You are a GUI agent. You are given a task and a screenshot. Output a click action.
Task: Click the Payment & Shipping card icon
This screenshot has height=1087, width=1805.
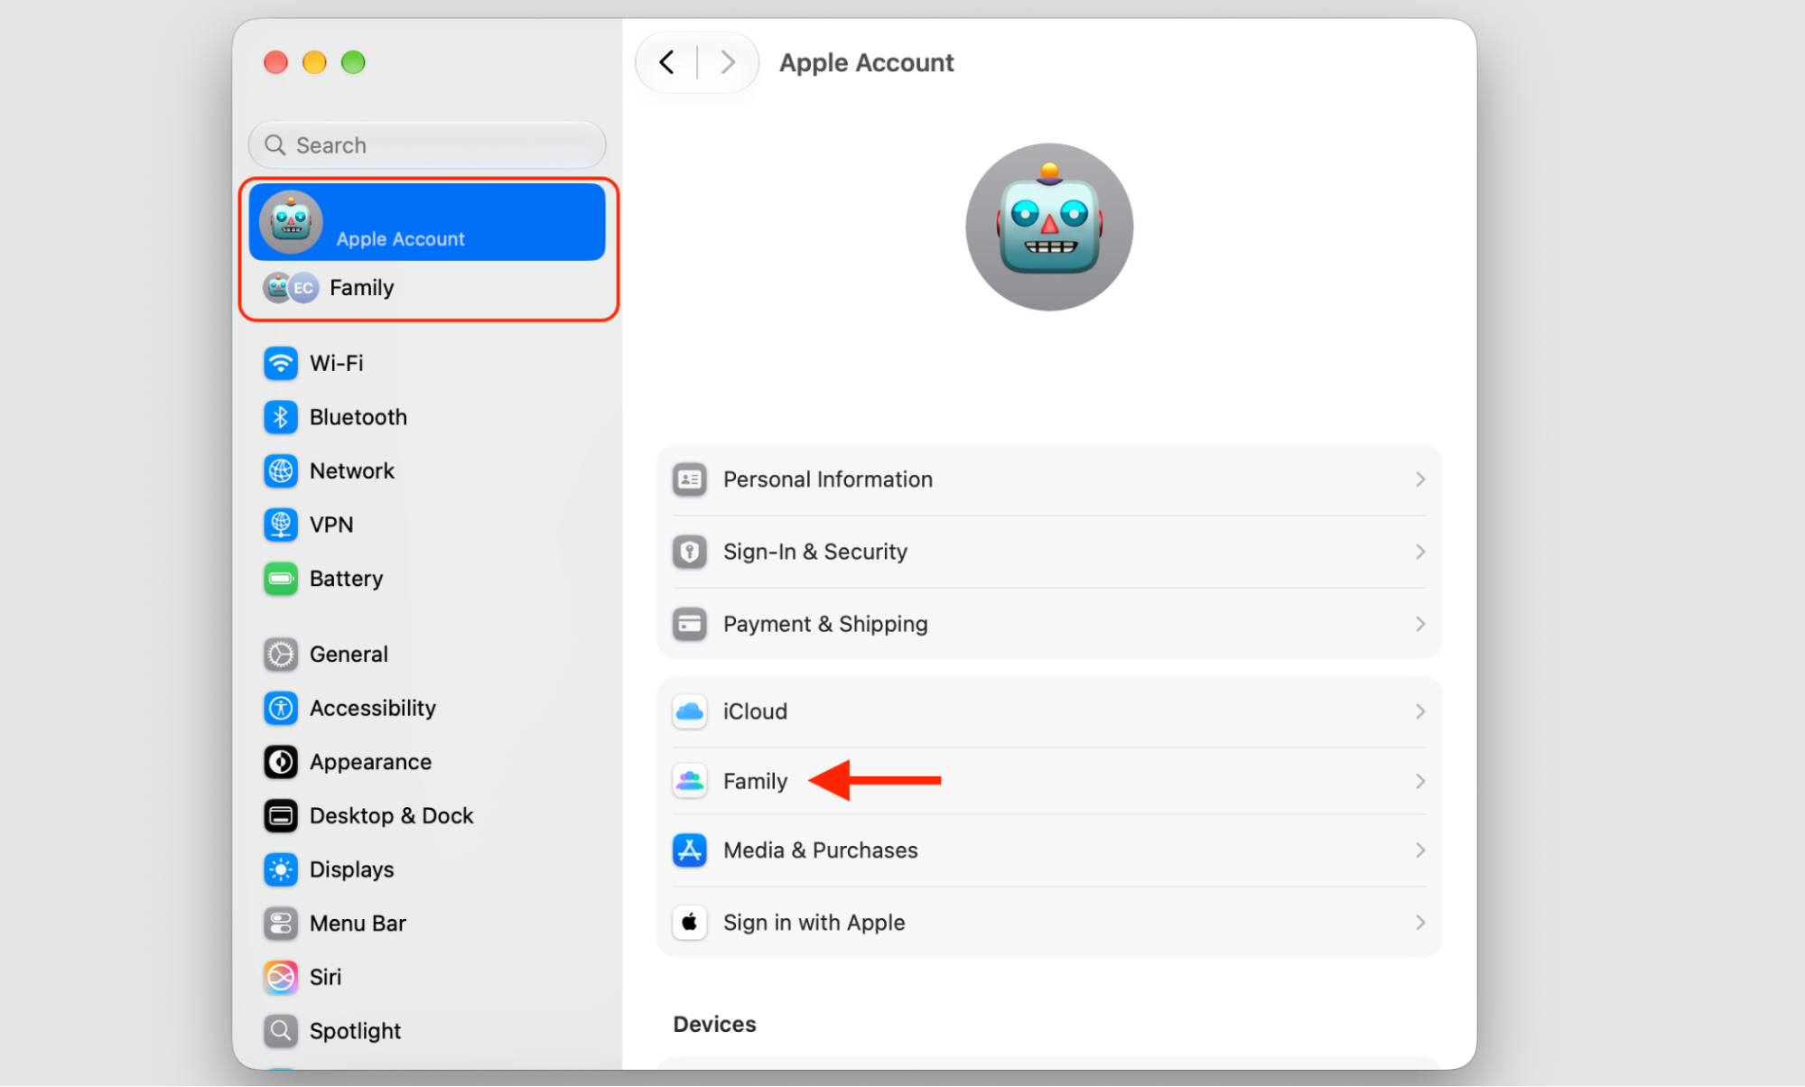coord(690,624)
